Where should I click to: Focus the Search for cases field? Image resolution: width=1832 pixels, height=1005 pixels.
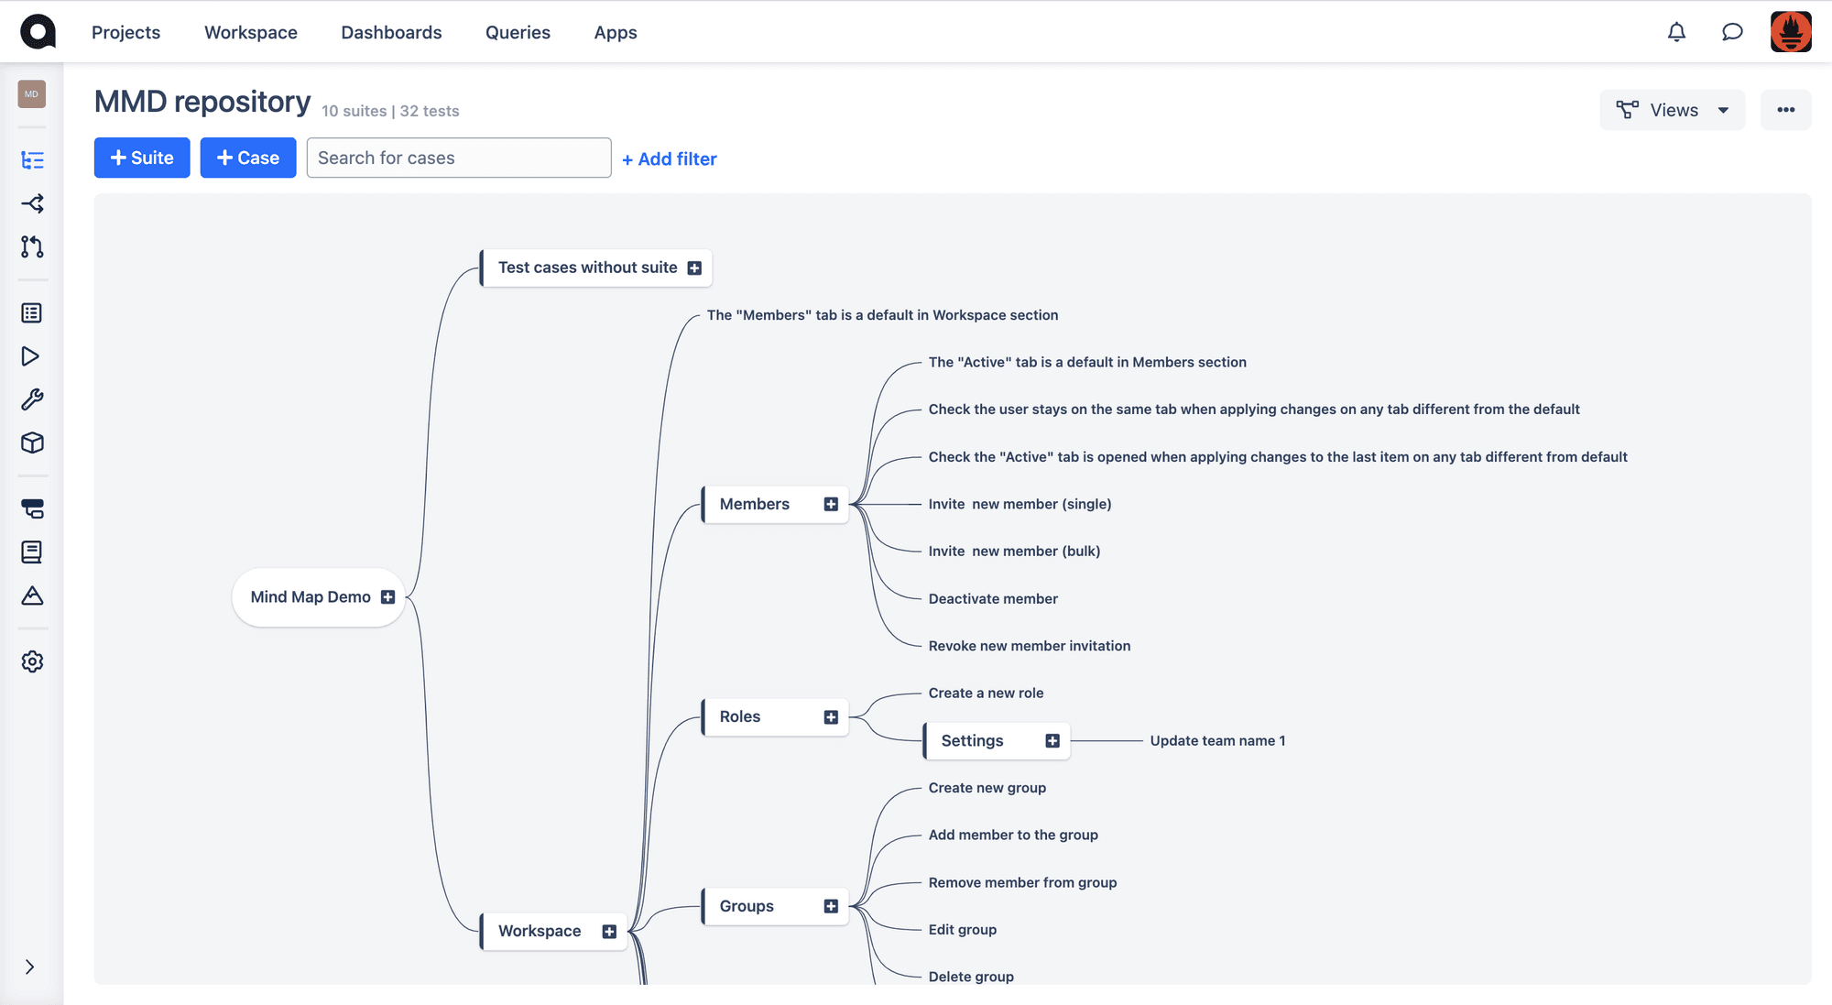(459, 158)
